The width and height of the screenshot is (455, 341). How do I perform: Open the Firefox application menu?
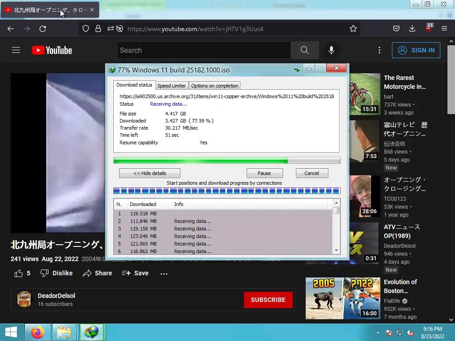[x=444, y=28]
